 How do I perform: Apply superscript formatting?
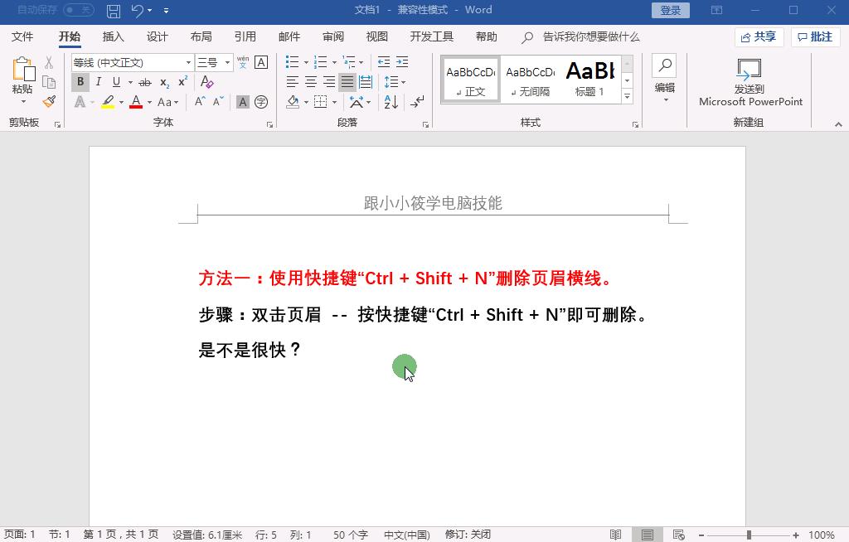click(x=182, y=82)
